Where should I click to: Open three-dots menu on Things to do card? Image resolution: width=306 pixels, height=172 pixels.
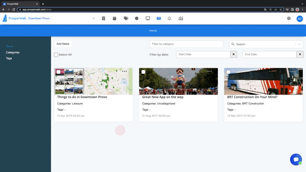point(124,71)
